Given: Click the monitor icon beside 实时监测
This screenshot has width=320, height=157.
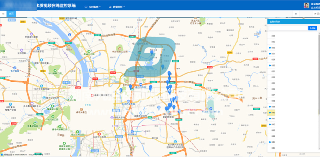Looking at the screenshot, I should point(86,7).
